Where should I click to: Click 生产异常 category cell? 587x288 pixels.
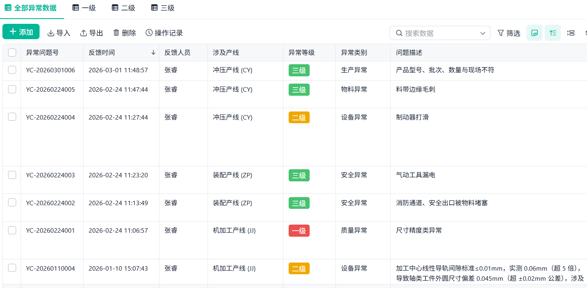pyautogui.click(x=354, y=70)
